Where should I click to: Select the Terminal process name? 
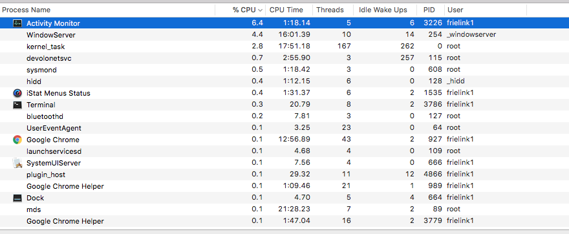[x=41, y=105]
